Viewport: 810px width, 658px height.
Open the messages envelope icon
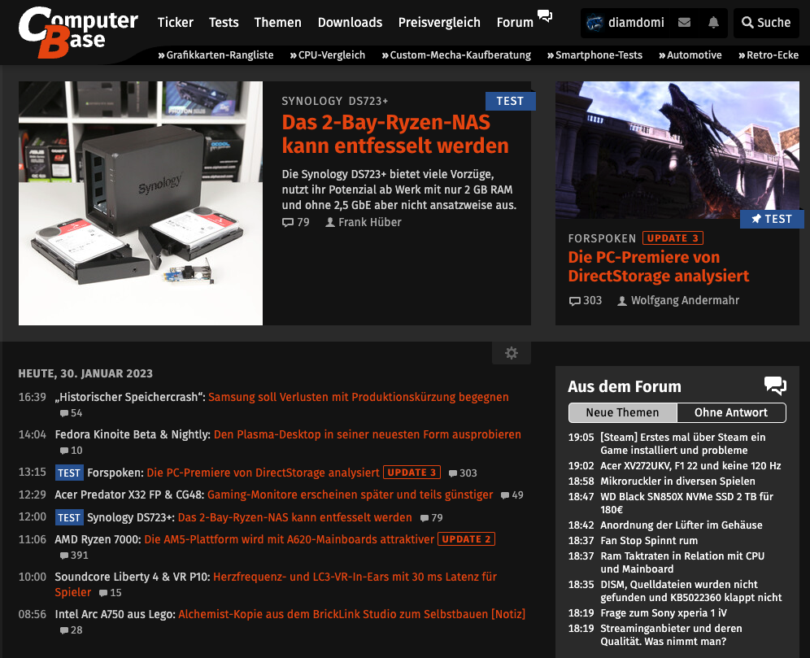(x=684, y=22)
